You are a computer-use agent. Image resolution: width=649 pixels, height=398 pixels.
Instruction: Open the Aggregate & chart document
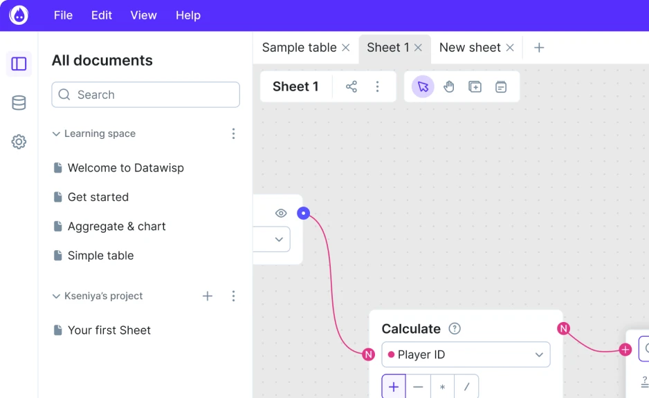117,227
